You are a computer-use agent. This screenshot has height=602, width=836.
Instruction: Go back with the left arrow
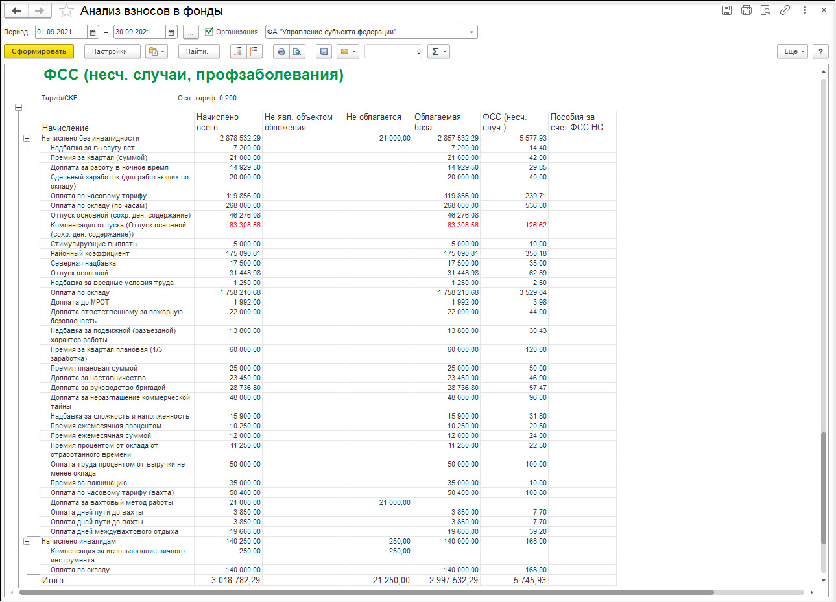pyautogui.click(x=16, y=10)
